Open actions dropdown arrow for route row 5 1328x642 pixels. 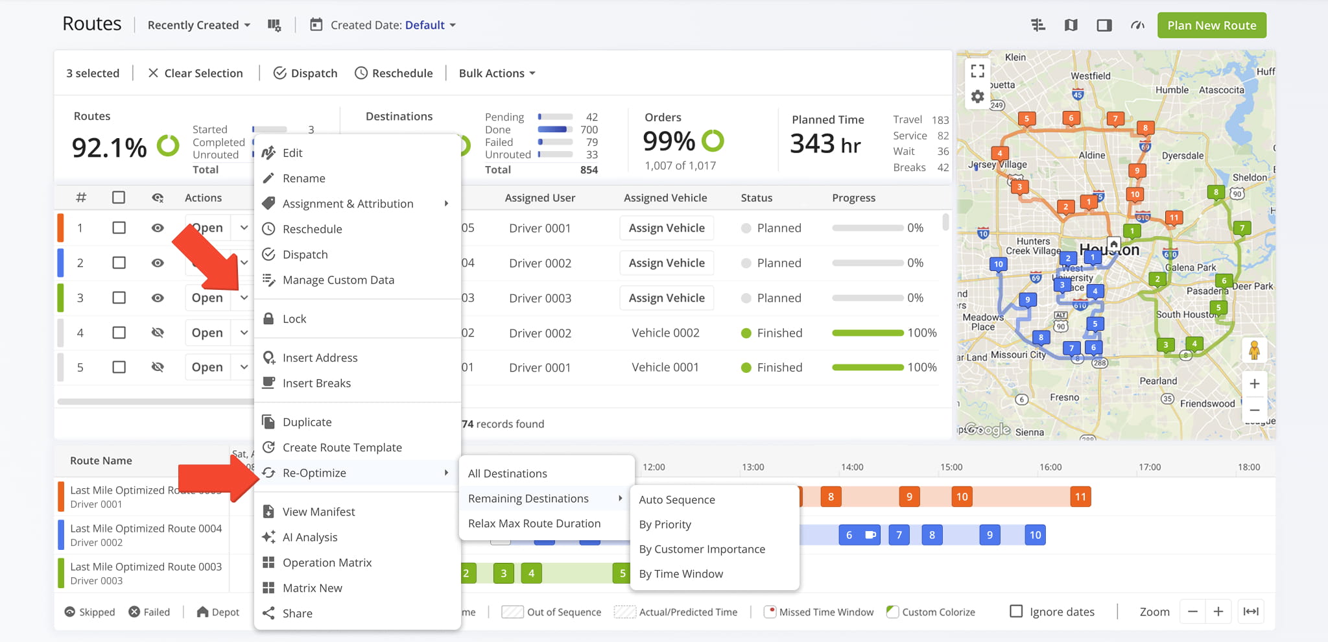[244, 367]
